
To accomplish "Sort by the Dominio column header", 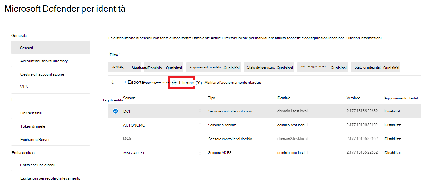I will coord(284,98).
